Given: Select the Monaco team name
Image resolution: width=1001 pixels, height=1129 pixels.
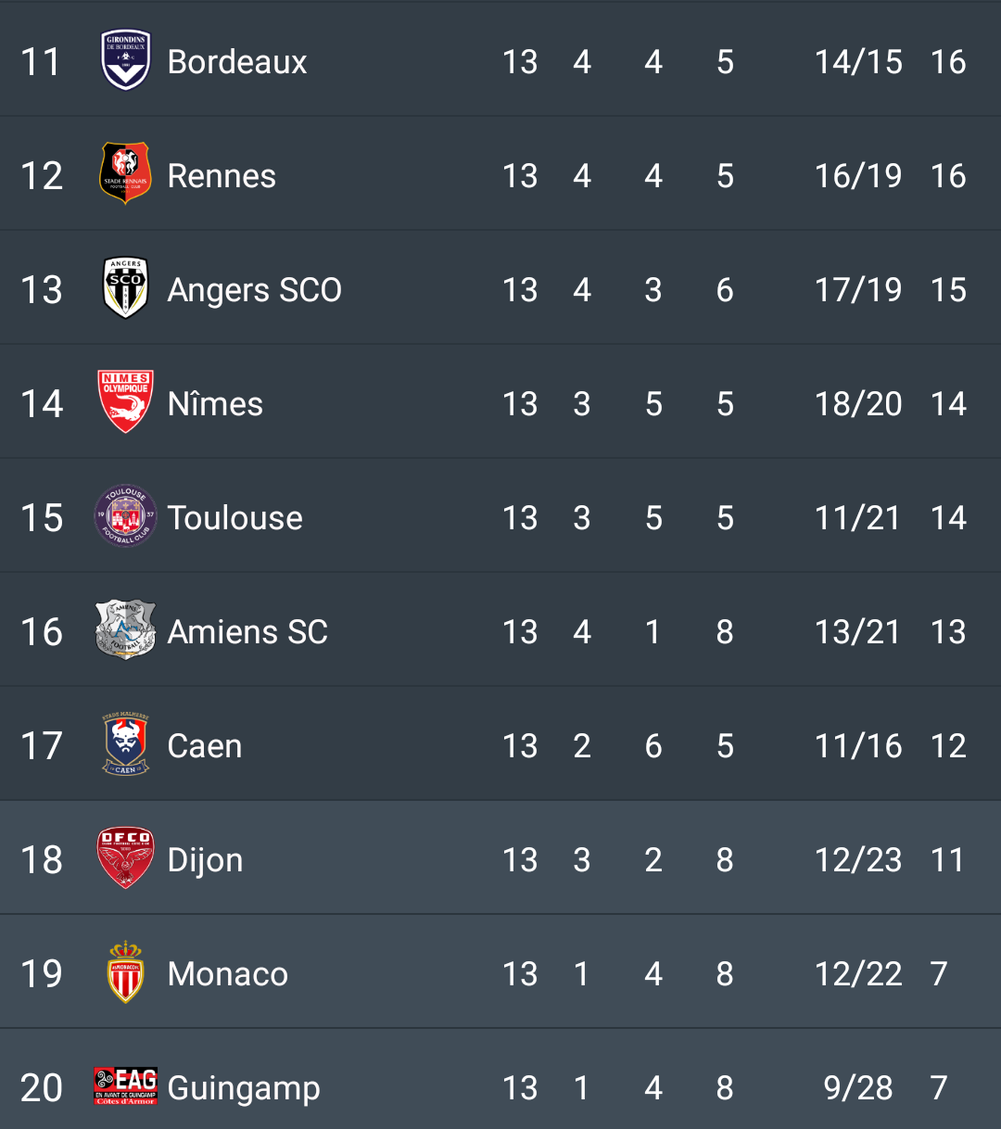Looking at the screenshot, I should (x=228, y=974).
